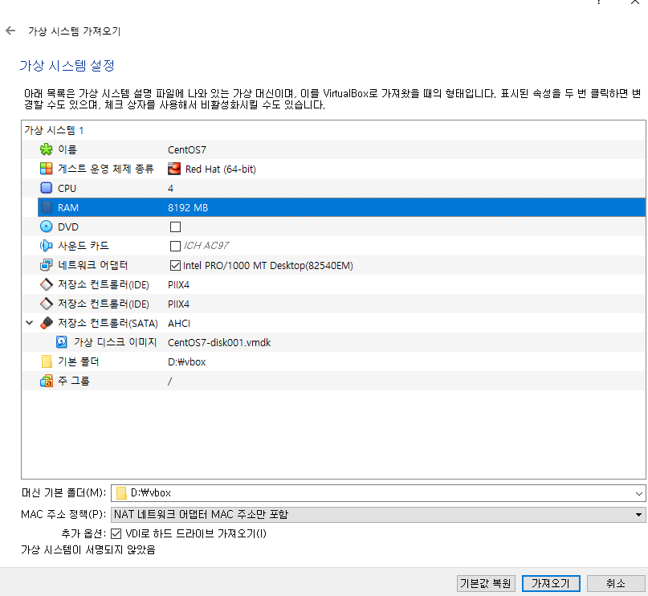
Task: Click the icon of first 저장소 컨트롤러(IDE) row
Action: pyautogui.click(x=47, y=284)
